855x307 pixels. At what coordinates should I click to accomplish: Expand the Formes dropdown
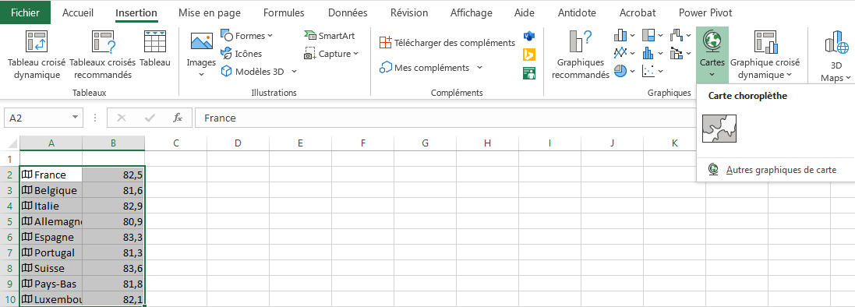[270, 36]
